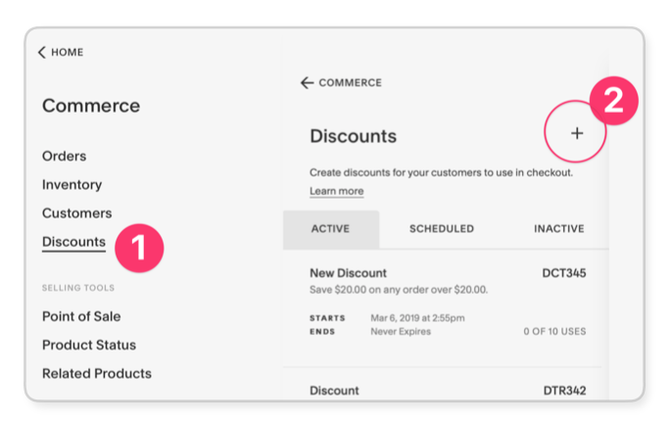Click the back chevron next to Home
Viewport: 670px width, 423px height.
point(42,52)
